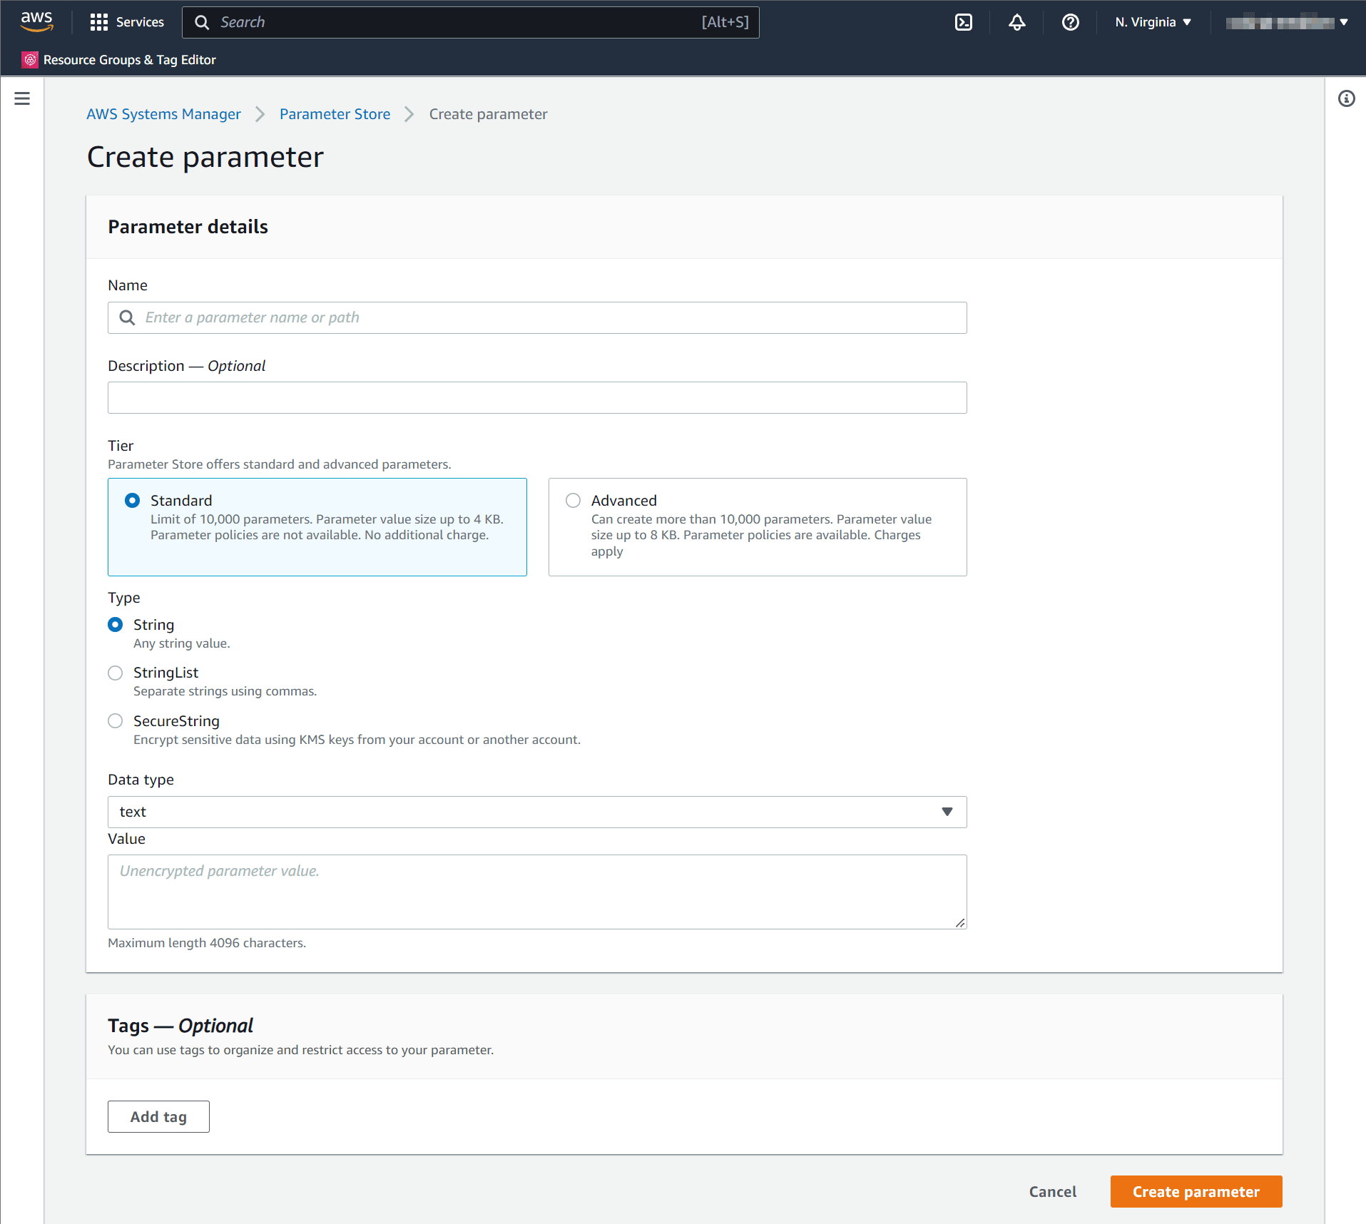Click the parameter Name input field
Screen dimensions: 1366x1224
[536, 317]
